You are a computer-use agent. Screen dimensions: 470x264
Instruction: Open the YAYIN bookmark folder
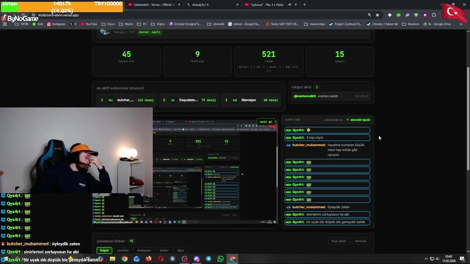click(x=22, y=24)
